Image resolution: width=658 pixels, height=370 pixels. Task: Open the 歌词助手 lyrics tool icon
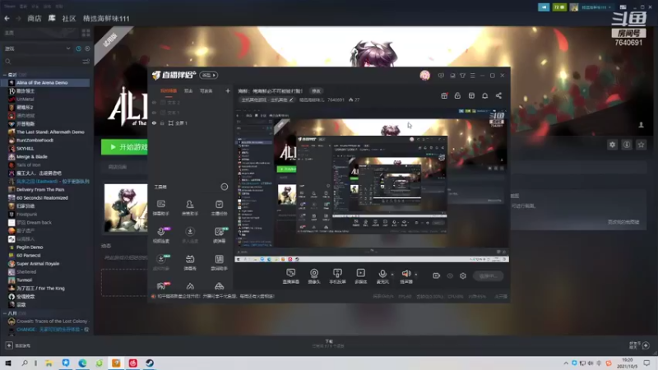[x=219, y=262]
